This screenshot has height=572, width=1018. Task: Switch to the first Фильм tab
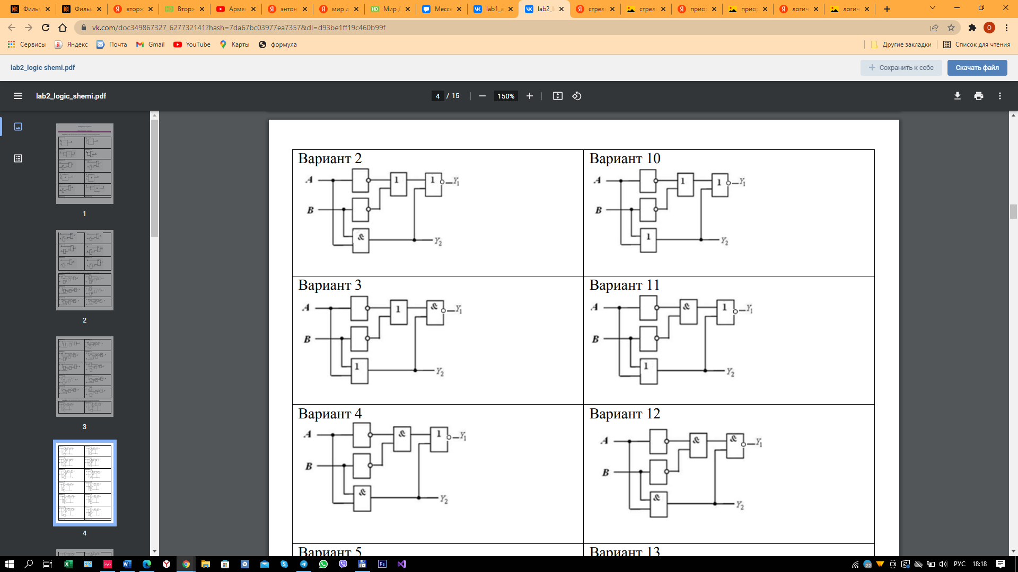(31, 9)
